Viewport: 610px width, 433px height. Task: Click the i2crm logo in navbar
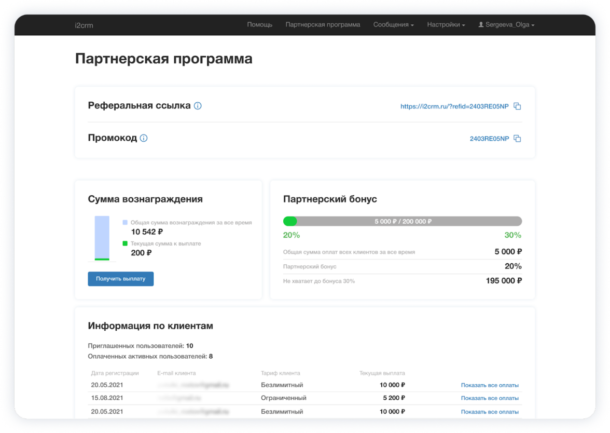pos(84,25)
